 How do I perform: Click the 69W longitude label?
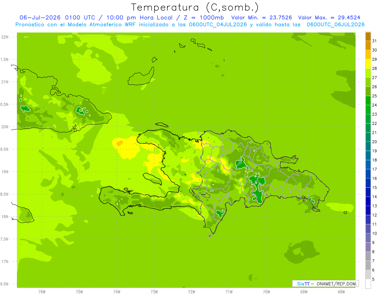click(304, 292)
